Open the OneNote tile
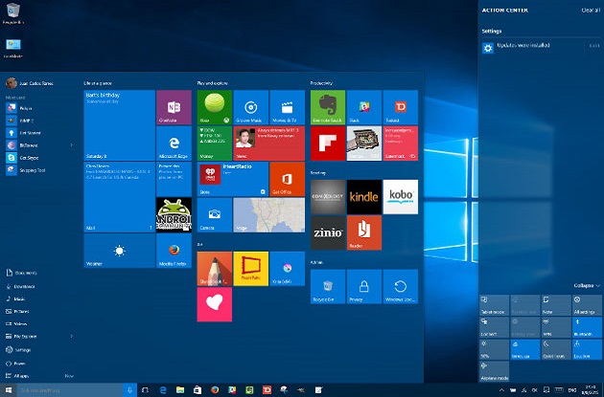 click(x=169, y=104)
